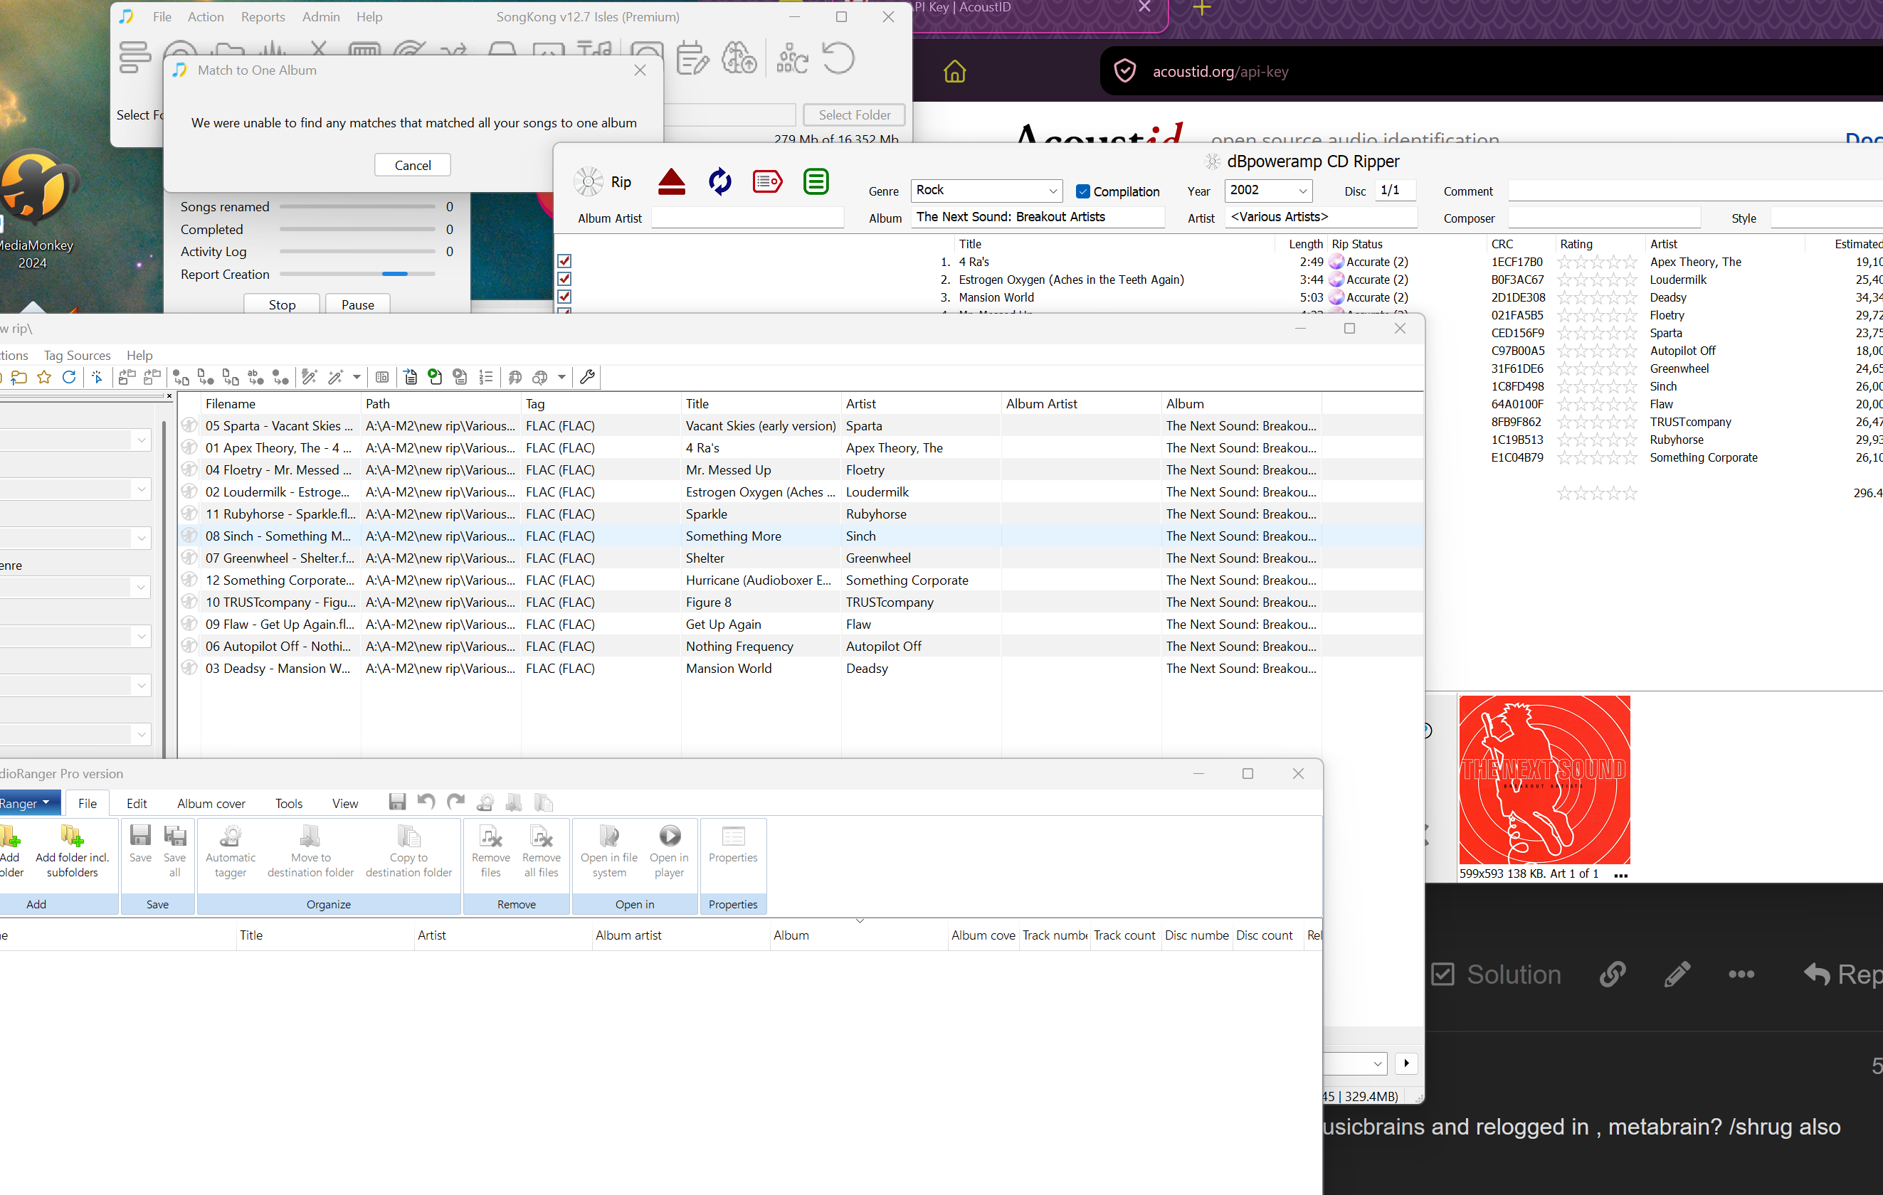The image size is (1883, 1195).
Task: Open the red metadata tag icon in dBpoweramp
Action: (767, 181)
